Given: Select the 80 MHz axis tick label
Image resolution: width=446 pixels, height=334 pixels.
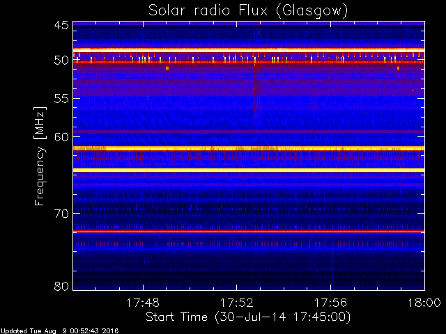Looking at the screenshot, I should pyautogui.click(x=61, y=286).
